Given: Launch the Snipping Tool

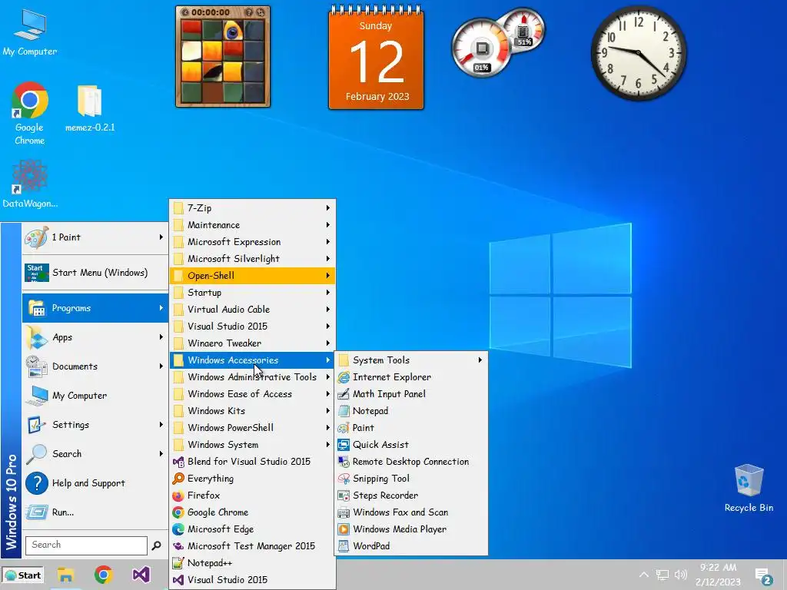Looking at the screenshot, I should 411,478.
